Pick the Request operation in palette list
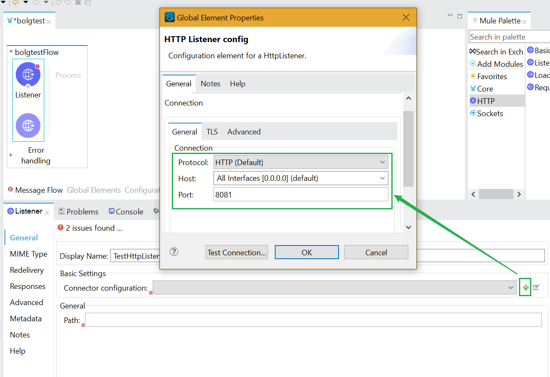Viewport: 550px width, 377px height. (x=539, y=87)
